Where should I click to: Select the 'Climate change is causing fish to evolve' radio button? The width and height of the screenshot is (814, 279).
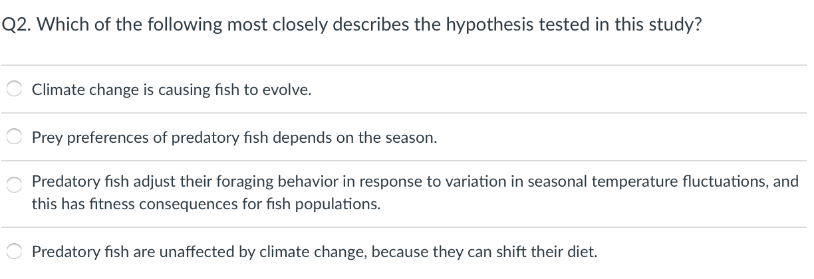click(x=15, y=90)
